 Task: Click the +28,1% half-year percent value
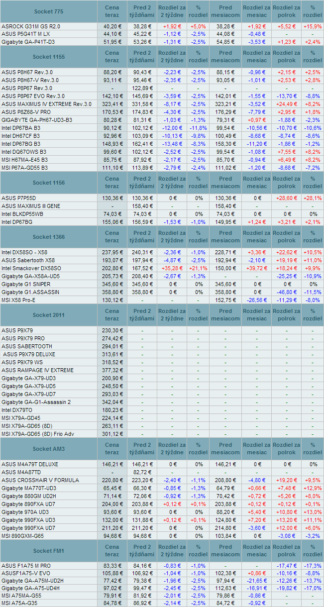[x=313, y=198]
